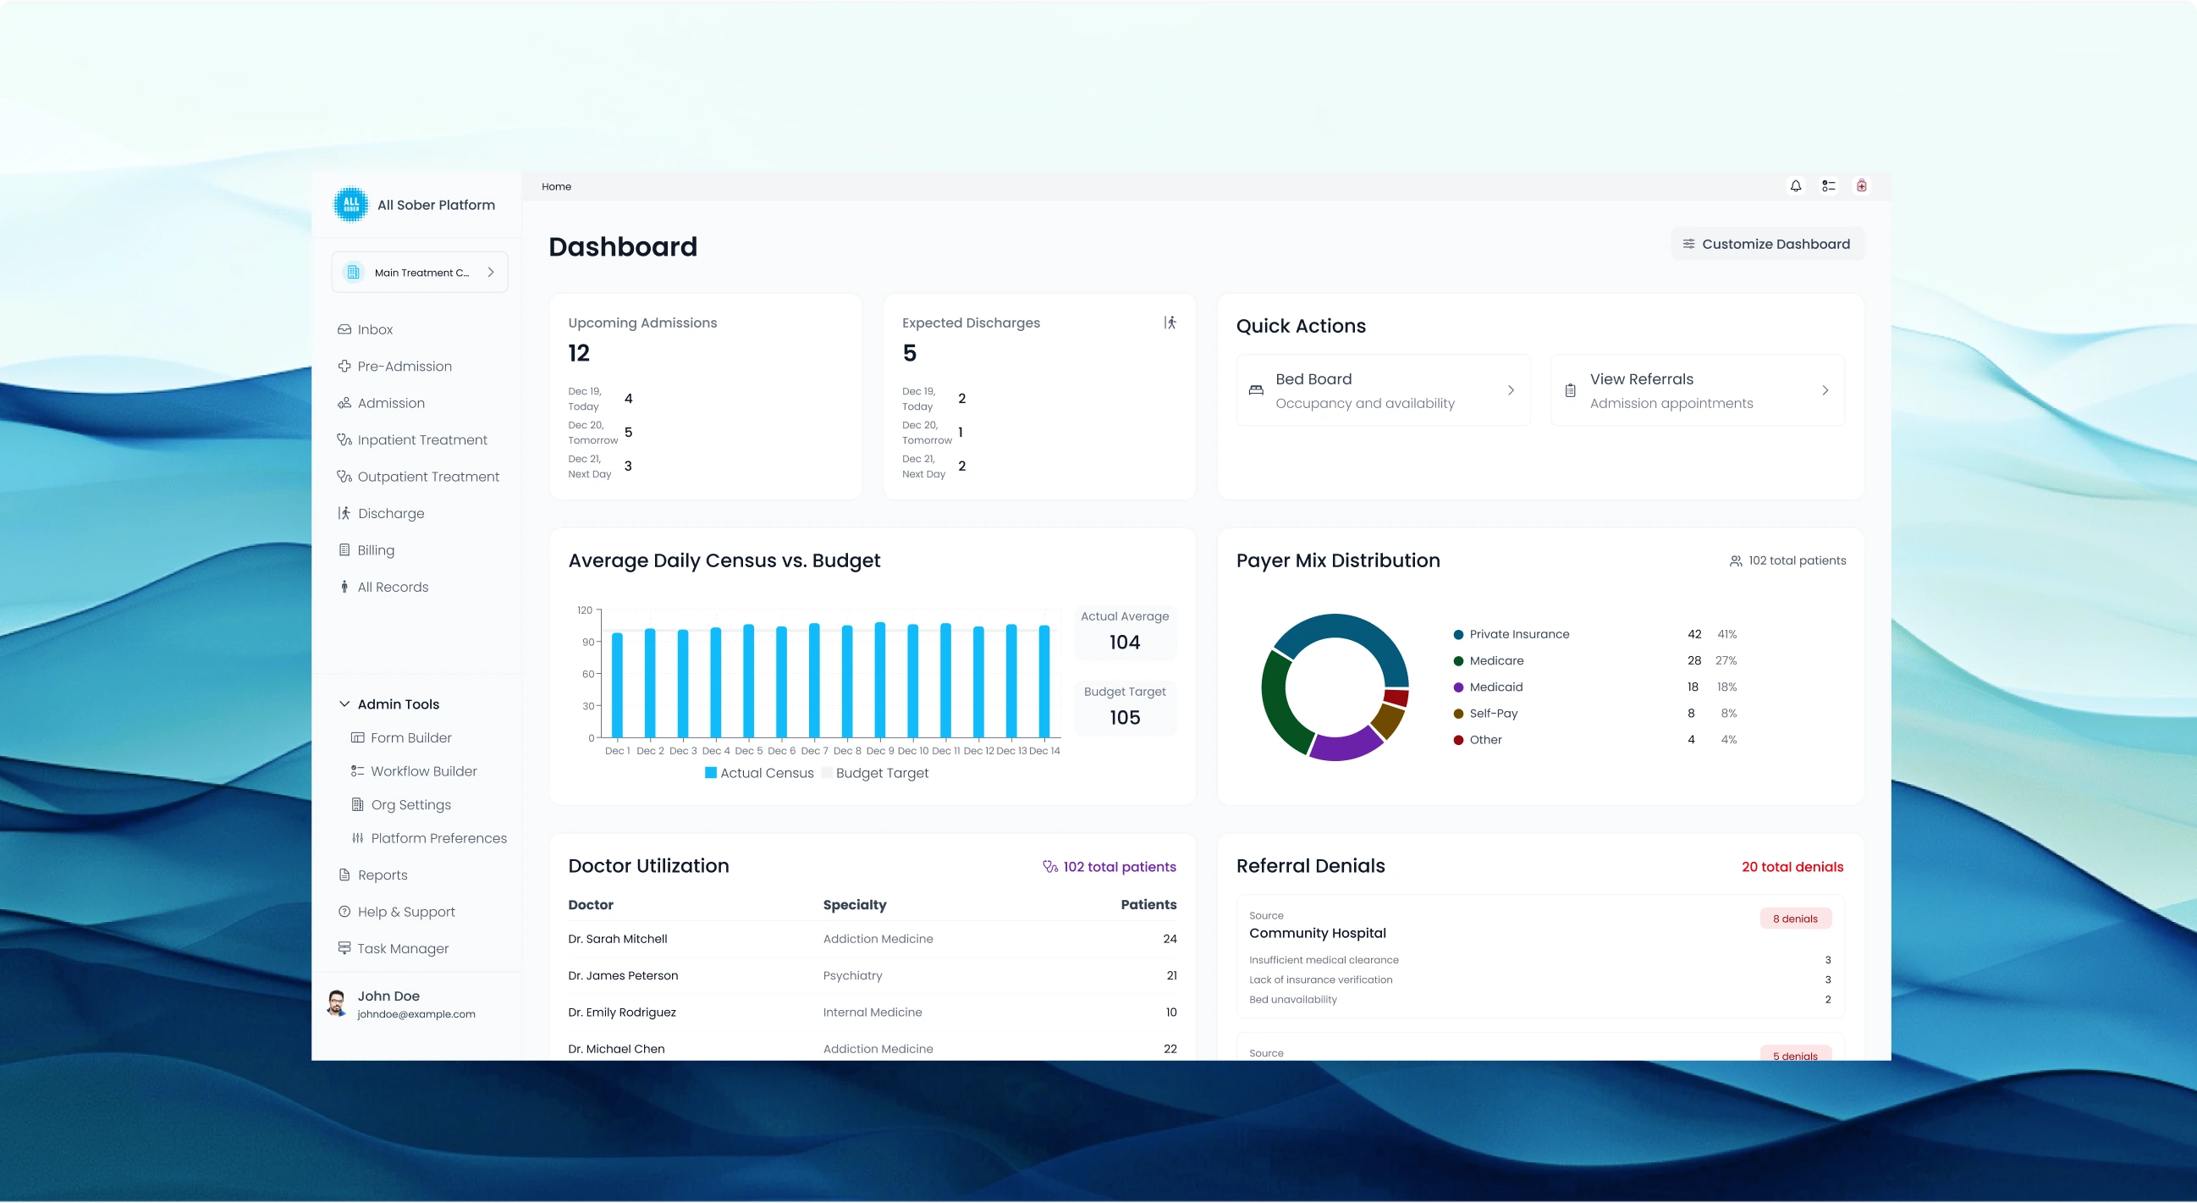This screenshot has height=1203, width=2197.
Task: Click the 20 total denials link
Action: tap(1792, 866)
